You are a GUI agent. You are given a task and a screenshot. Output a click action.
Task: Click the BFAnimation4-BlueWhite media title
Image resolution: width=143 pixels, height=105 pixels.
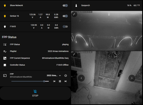pos(21,77)
